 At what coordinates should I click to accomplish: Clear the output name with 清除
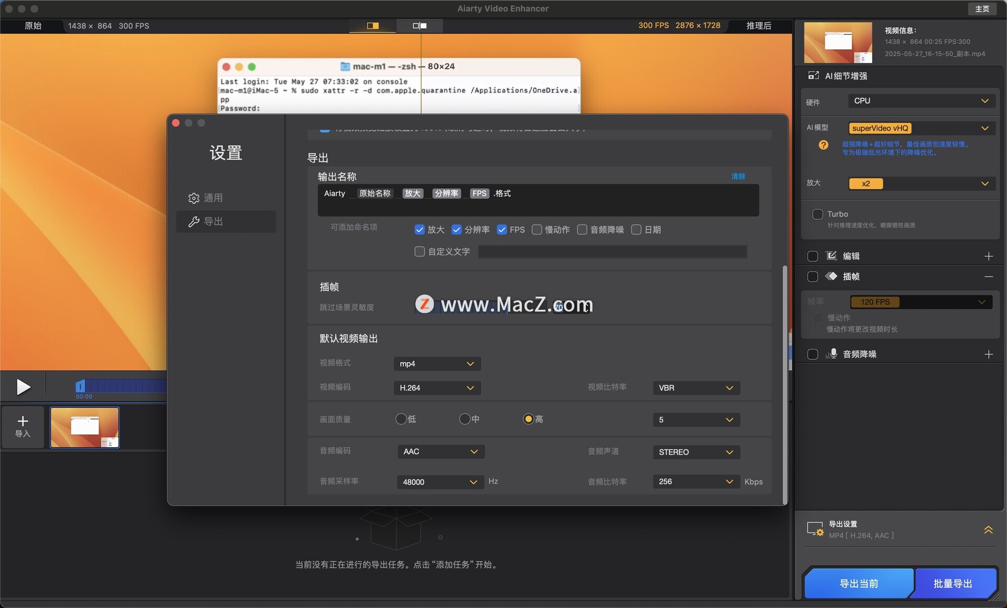pos(738,176)
